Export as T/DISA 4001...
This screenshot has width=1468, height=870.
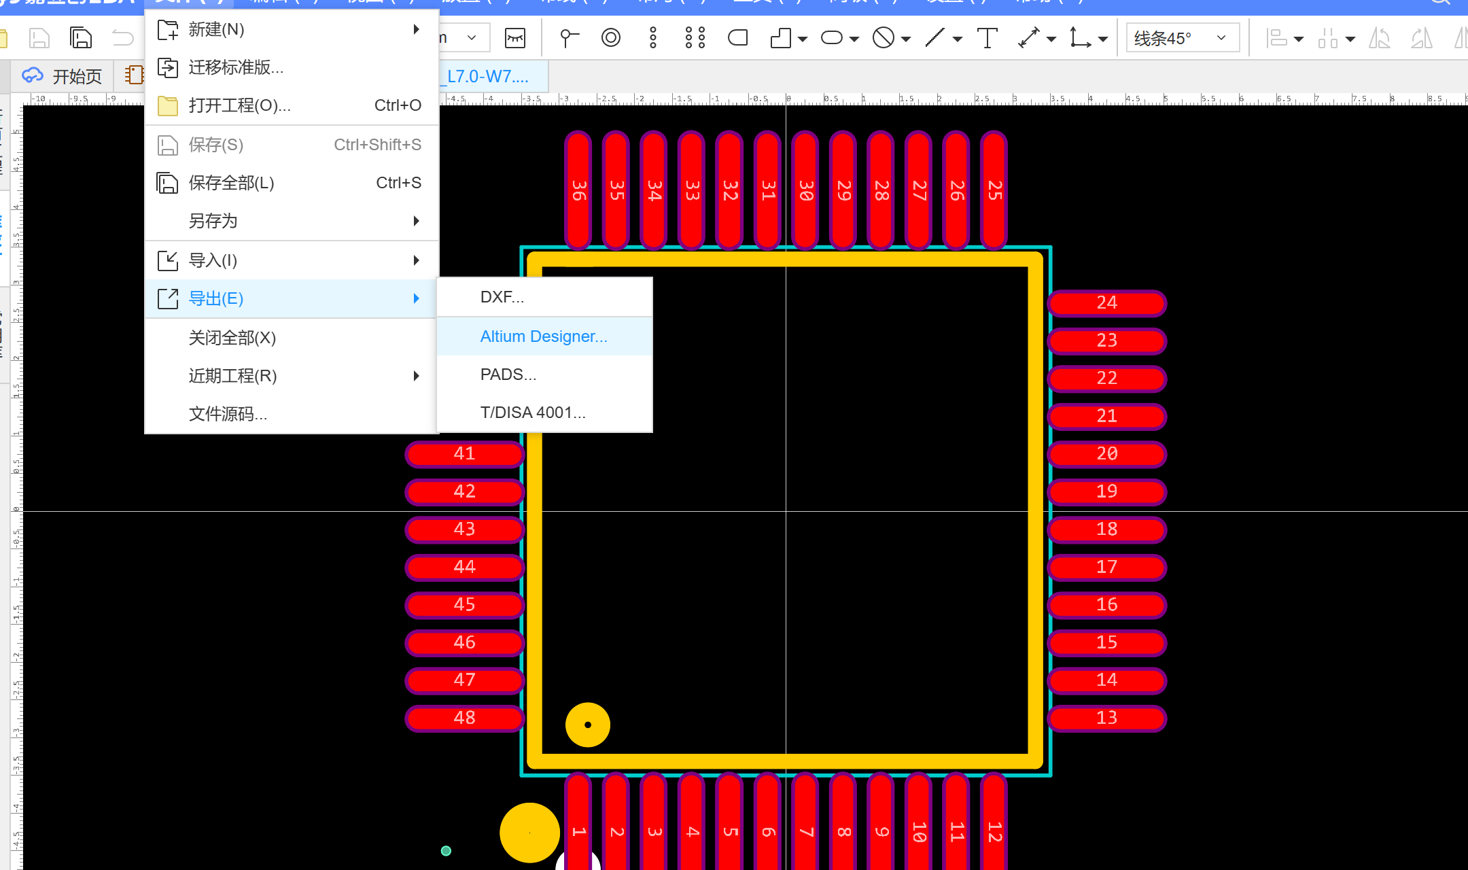(x=545, y=413)
